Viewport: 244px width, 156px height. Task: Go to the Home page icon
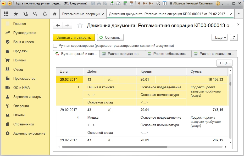pos(55,14)
